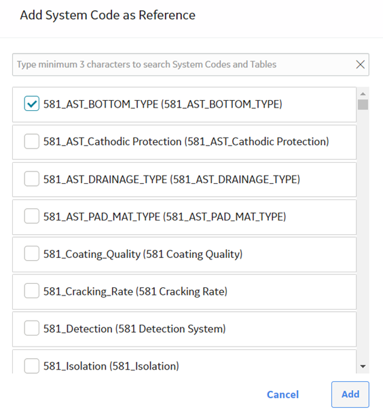The width and height of the screenshot is (383, 418).
Task: Click the scrollbar track below the thumb
Action: tap(363, 235)
